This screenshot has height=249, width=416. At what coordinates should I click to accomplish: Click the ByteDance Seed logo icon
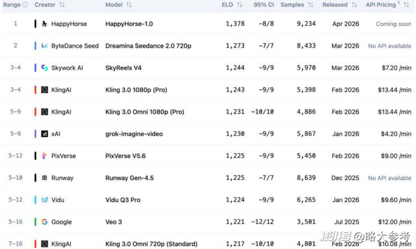point(45,46)
